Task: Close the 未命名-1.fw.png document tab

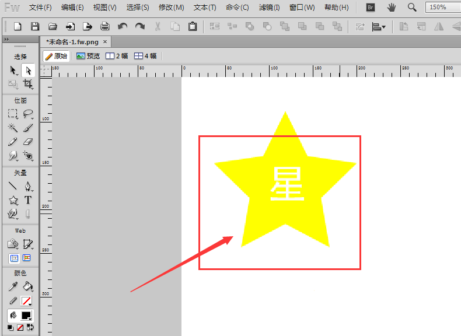Action: click(105, 42)
